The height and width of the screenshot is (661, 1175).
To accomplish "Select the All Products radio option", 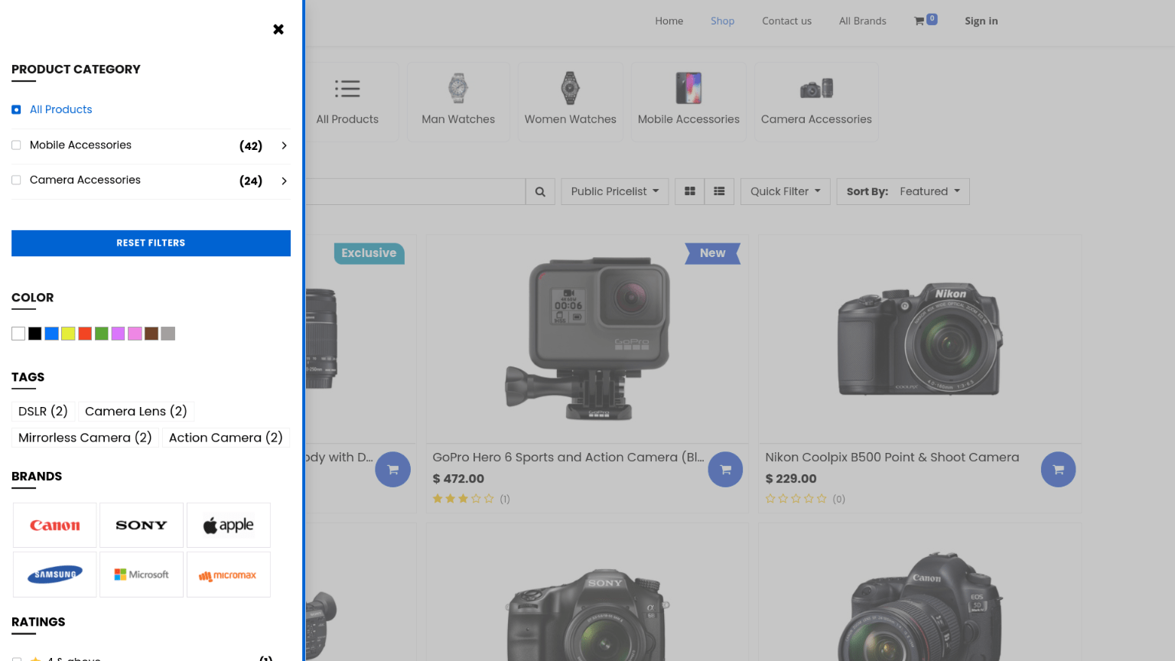I will coord(16,110).
